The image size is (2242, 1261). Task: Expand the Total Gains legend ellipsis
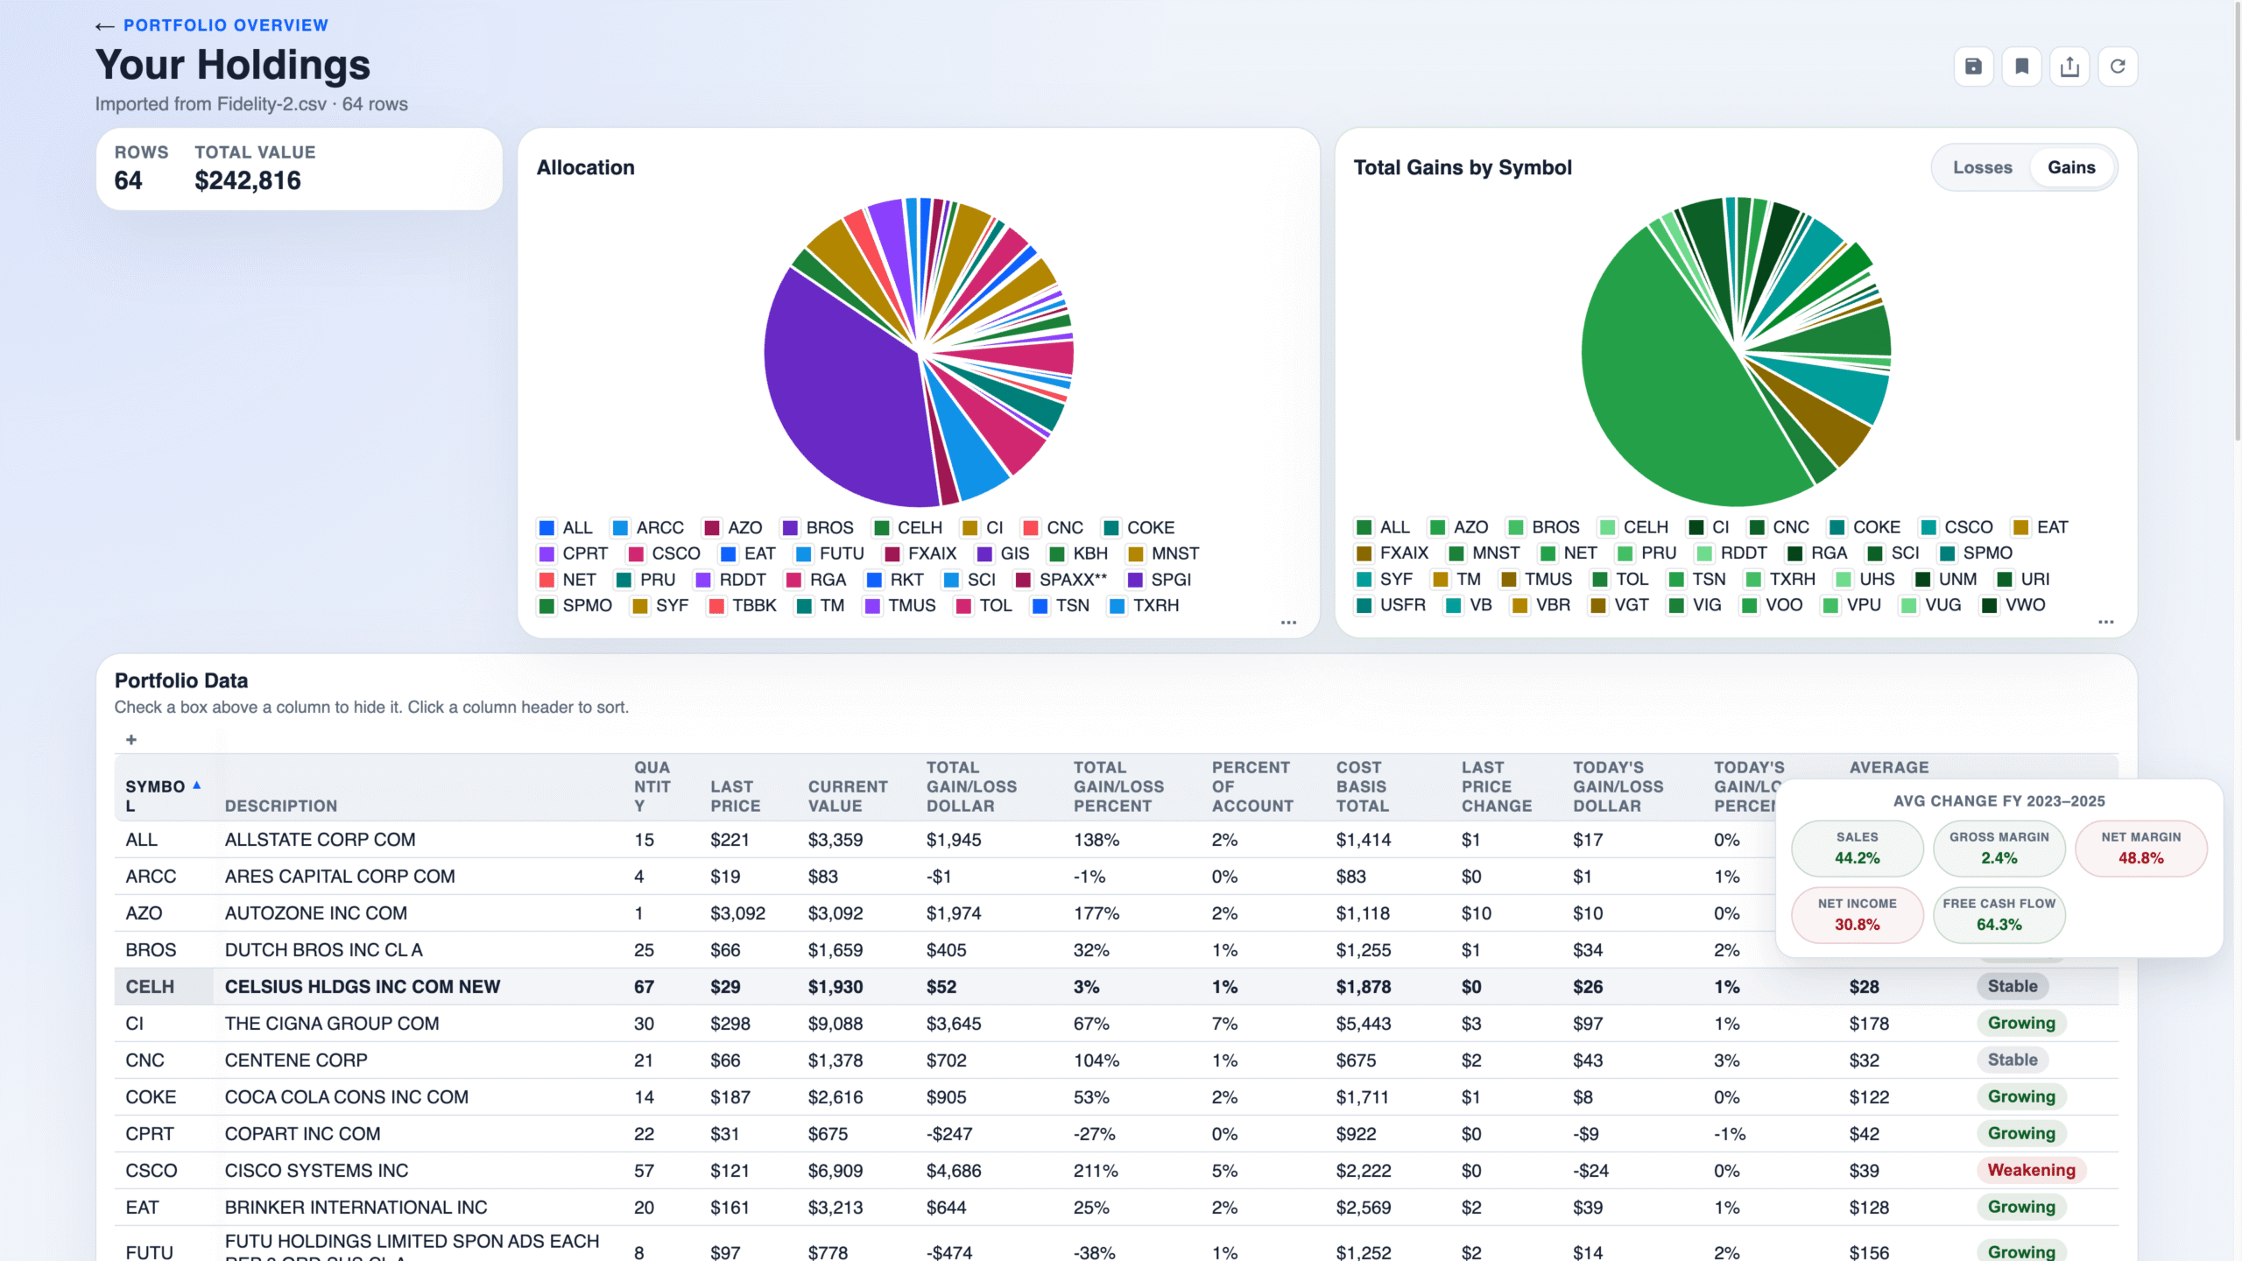point(2105,623)
